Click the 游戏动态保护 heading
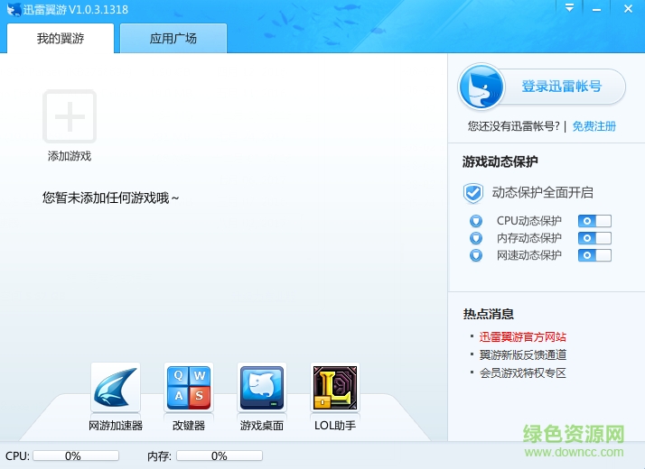645x469 pixels. [x=500, y=161]
